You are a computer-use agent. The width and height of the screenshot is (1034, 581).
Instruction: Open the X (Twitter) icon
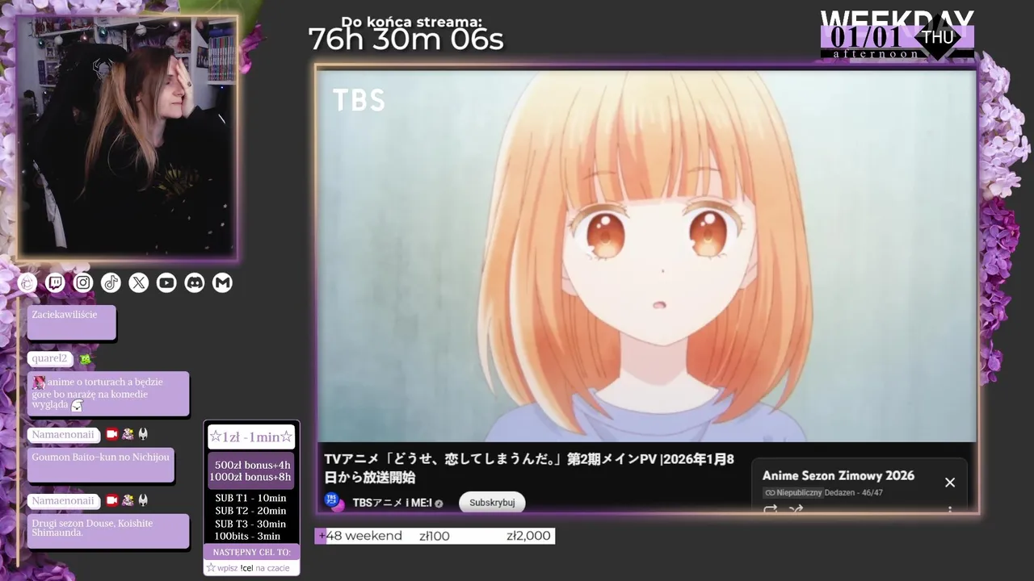tap(139, 282)
